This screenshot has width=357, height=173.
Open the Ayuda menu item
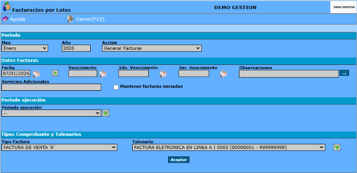(17, 19)
